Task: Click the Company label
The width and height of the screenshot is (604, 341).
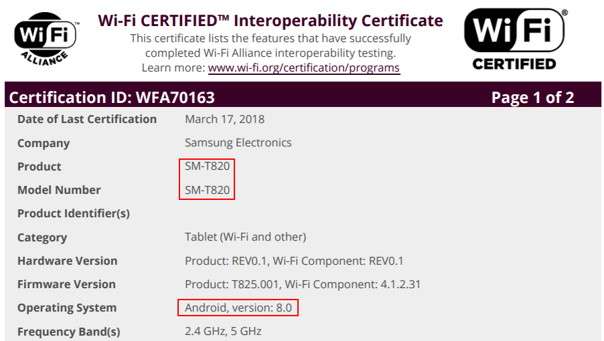Action: pyautogui.click(x=44, y=143)
